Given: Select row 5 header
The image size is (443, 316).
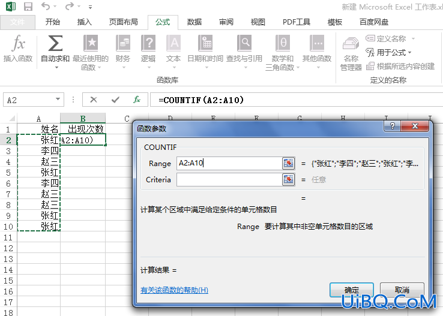Looking at the screenshot, I should (x=8, y=172).
